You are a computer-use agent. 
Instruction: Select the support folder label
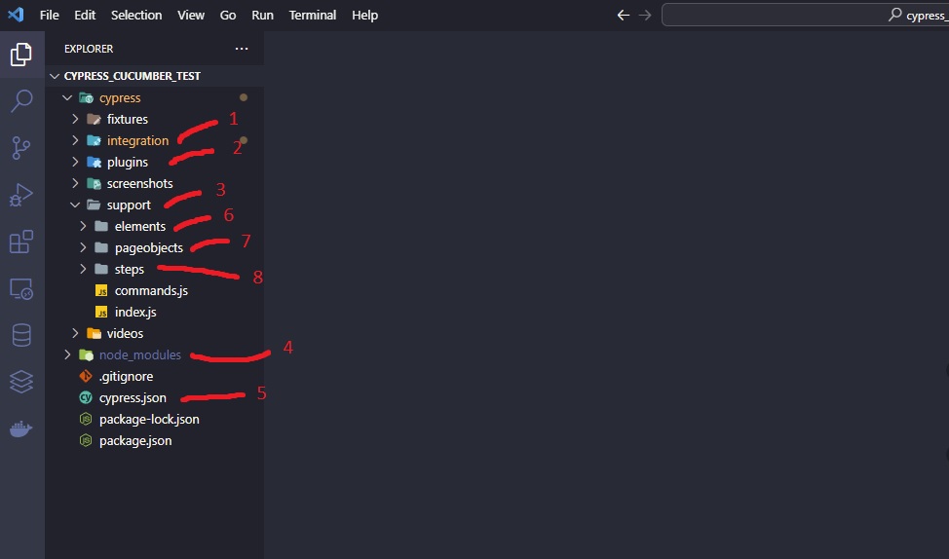129,205
